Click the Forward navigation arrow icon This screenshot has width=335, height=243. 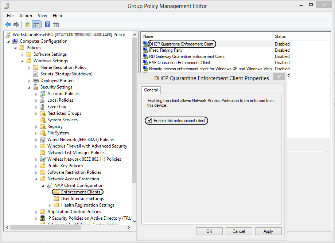(16, 24)
